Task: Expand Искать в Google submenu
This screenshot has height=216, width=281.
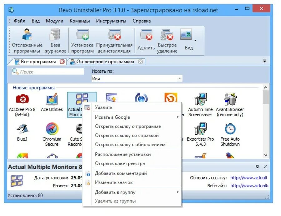Action: click(x=132, y=117)
